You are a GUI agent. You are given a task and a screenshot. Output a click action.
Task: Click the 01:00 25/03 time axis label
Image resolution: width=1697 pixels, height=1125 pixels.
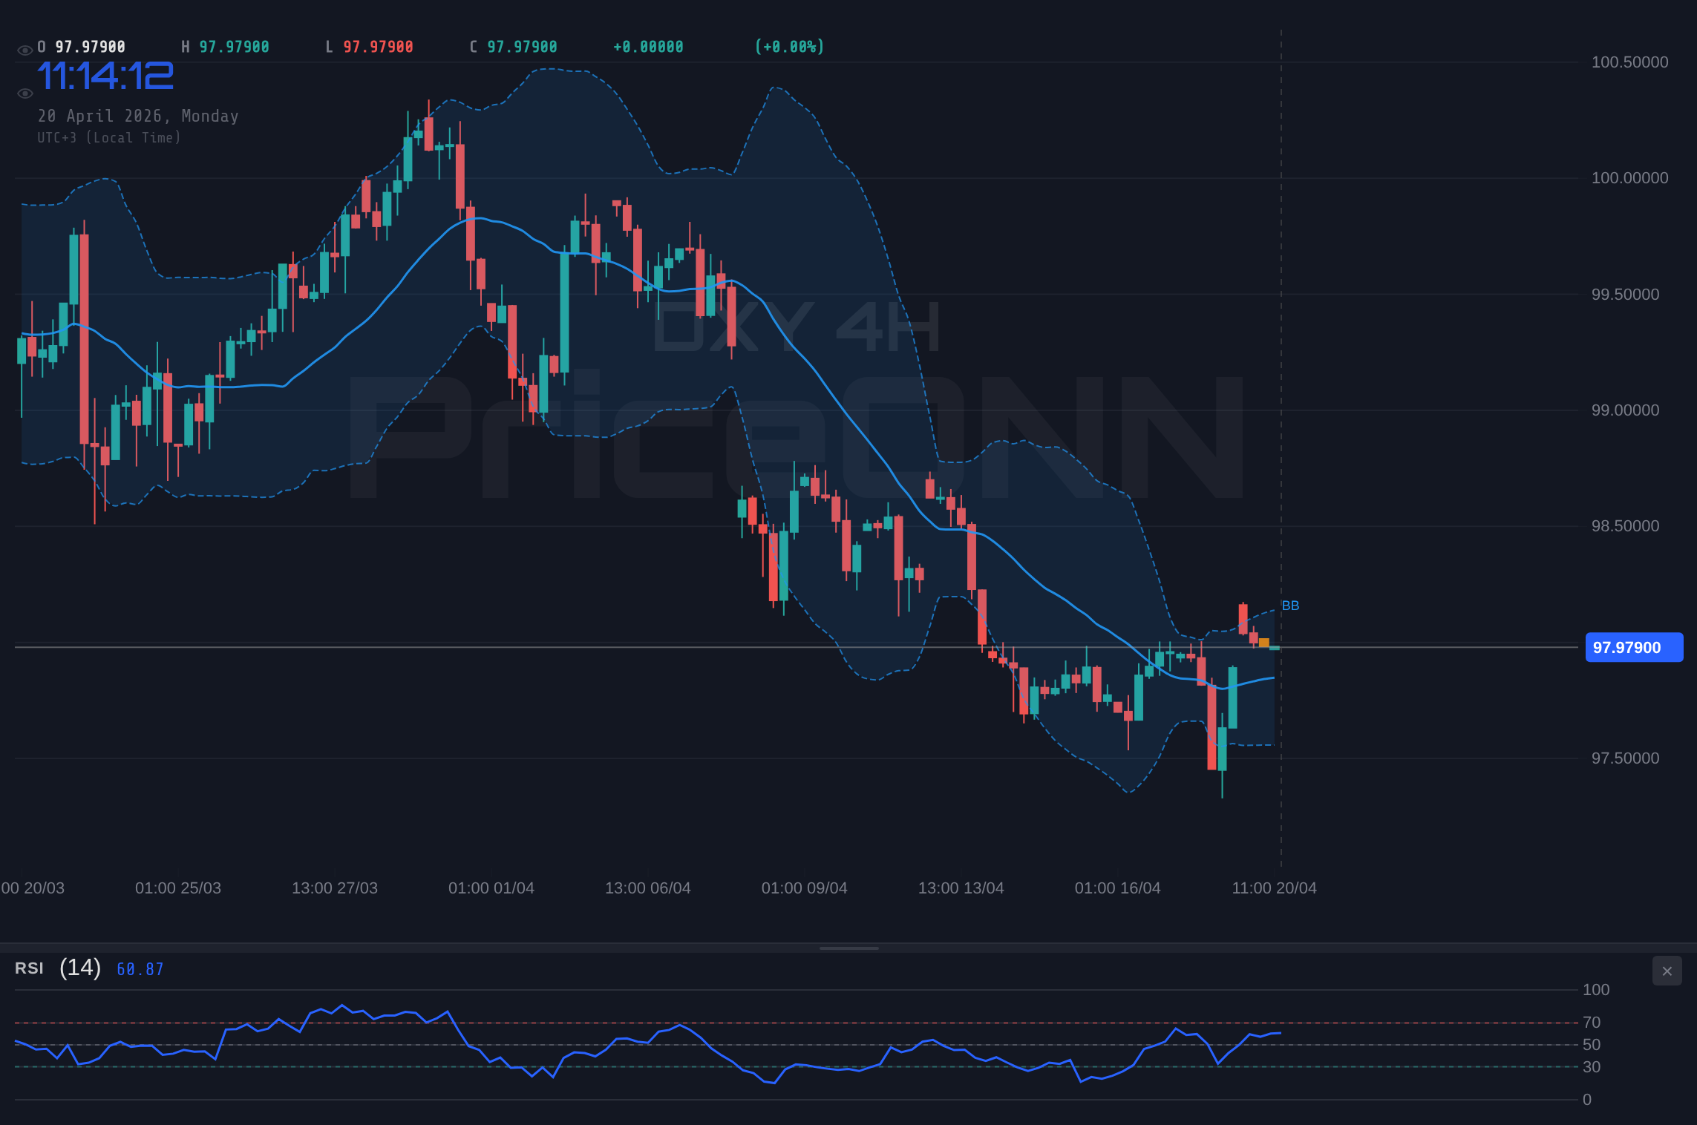click(x=178, y=888)
